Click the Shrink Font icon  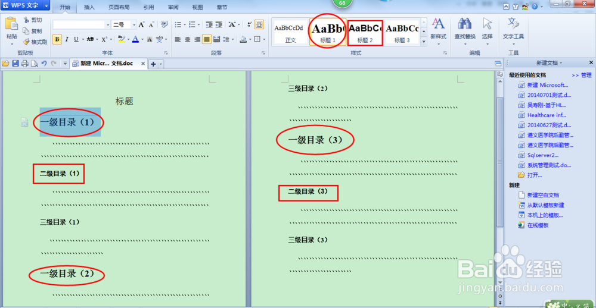pyautogui.click(x=151, y=24)
